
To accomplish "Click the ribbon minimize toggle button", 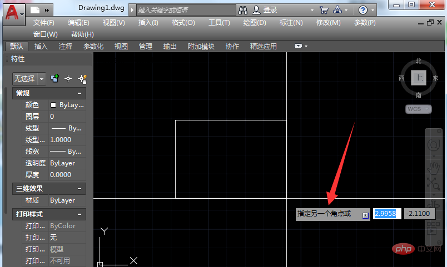I will [x=298, y=46].
